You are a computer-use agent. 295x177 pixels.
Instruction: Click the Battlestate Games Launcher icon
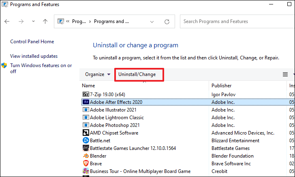(x=86, y=148)
